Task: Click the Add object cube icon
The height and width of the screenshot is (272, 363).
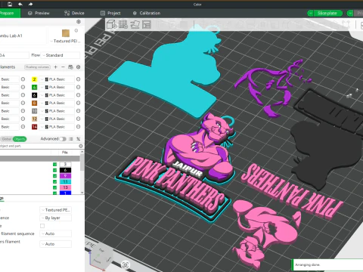Action: pos(112,24)
